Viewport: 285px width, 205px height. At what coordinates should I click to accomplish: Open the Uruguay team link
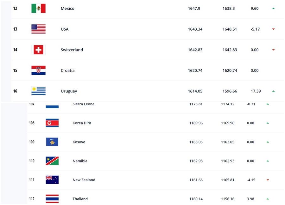69,91
